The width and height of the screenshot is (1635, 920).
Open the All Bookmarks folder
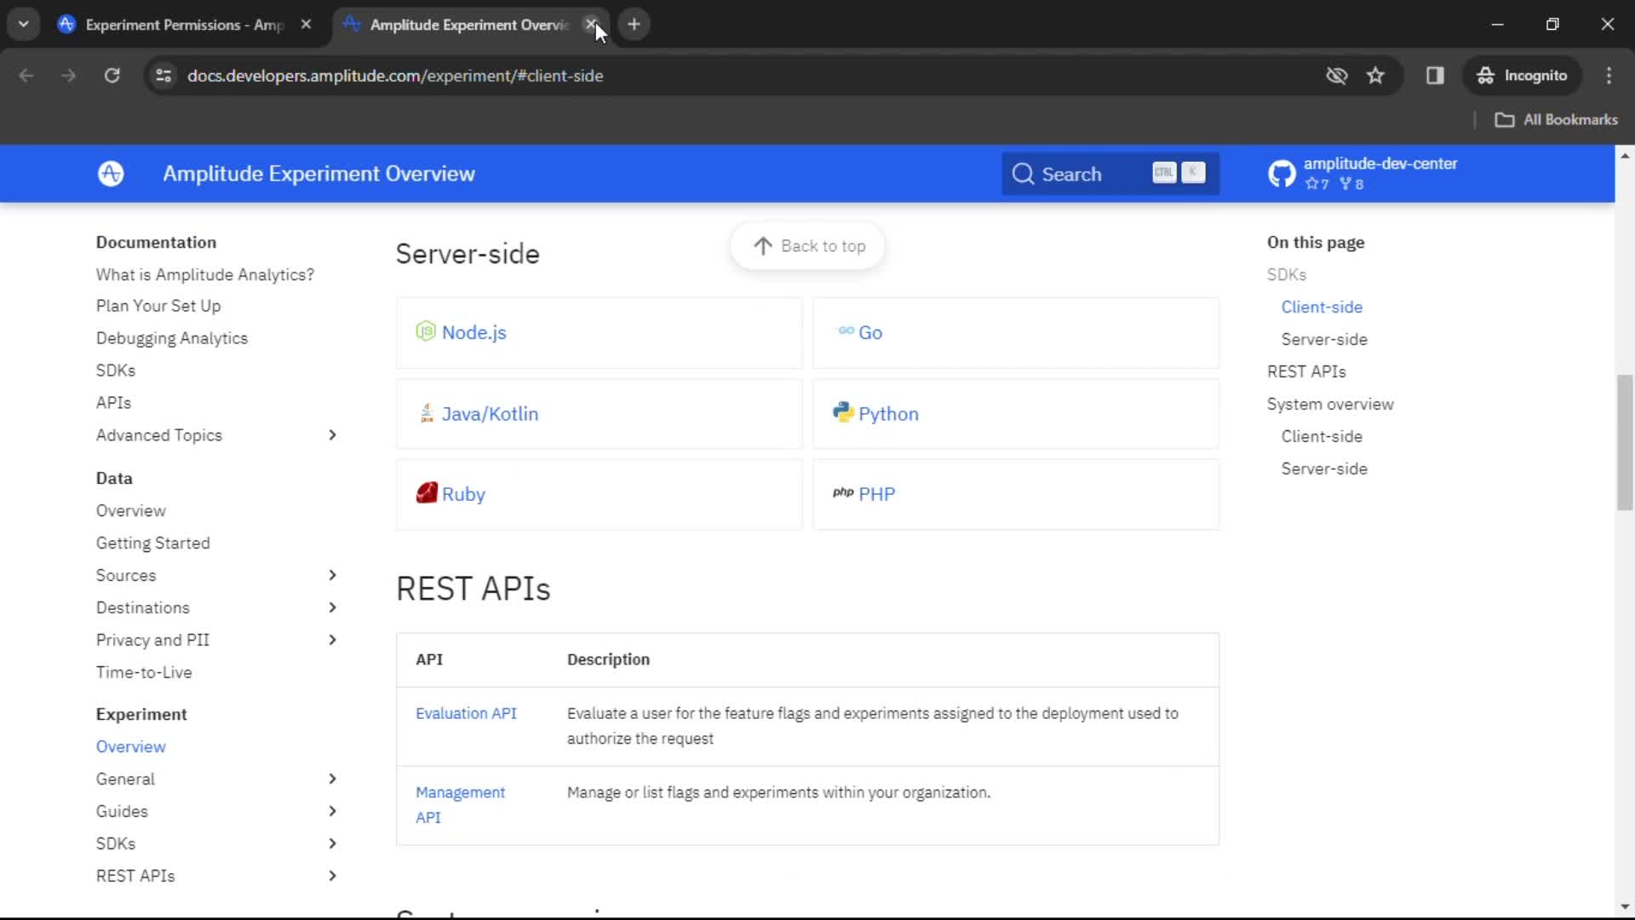coord(1557,120)
